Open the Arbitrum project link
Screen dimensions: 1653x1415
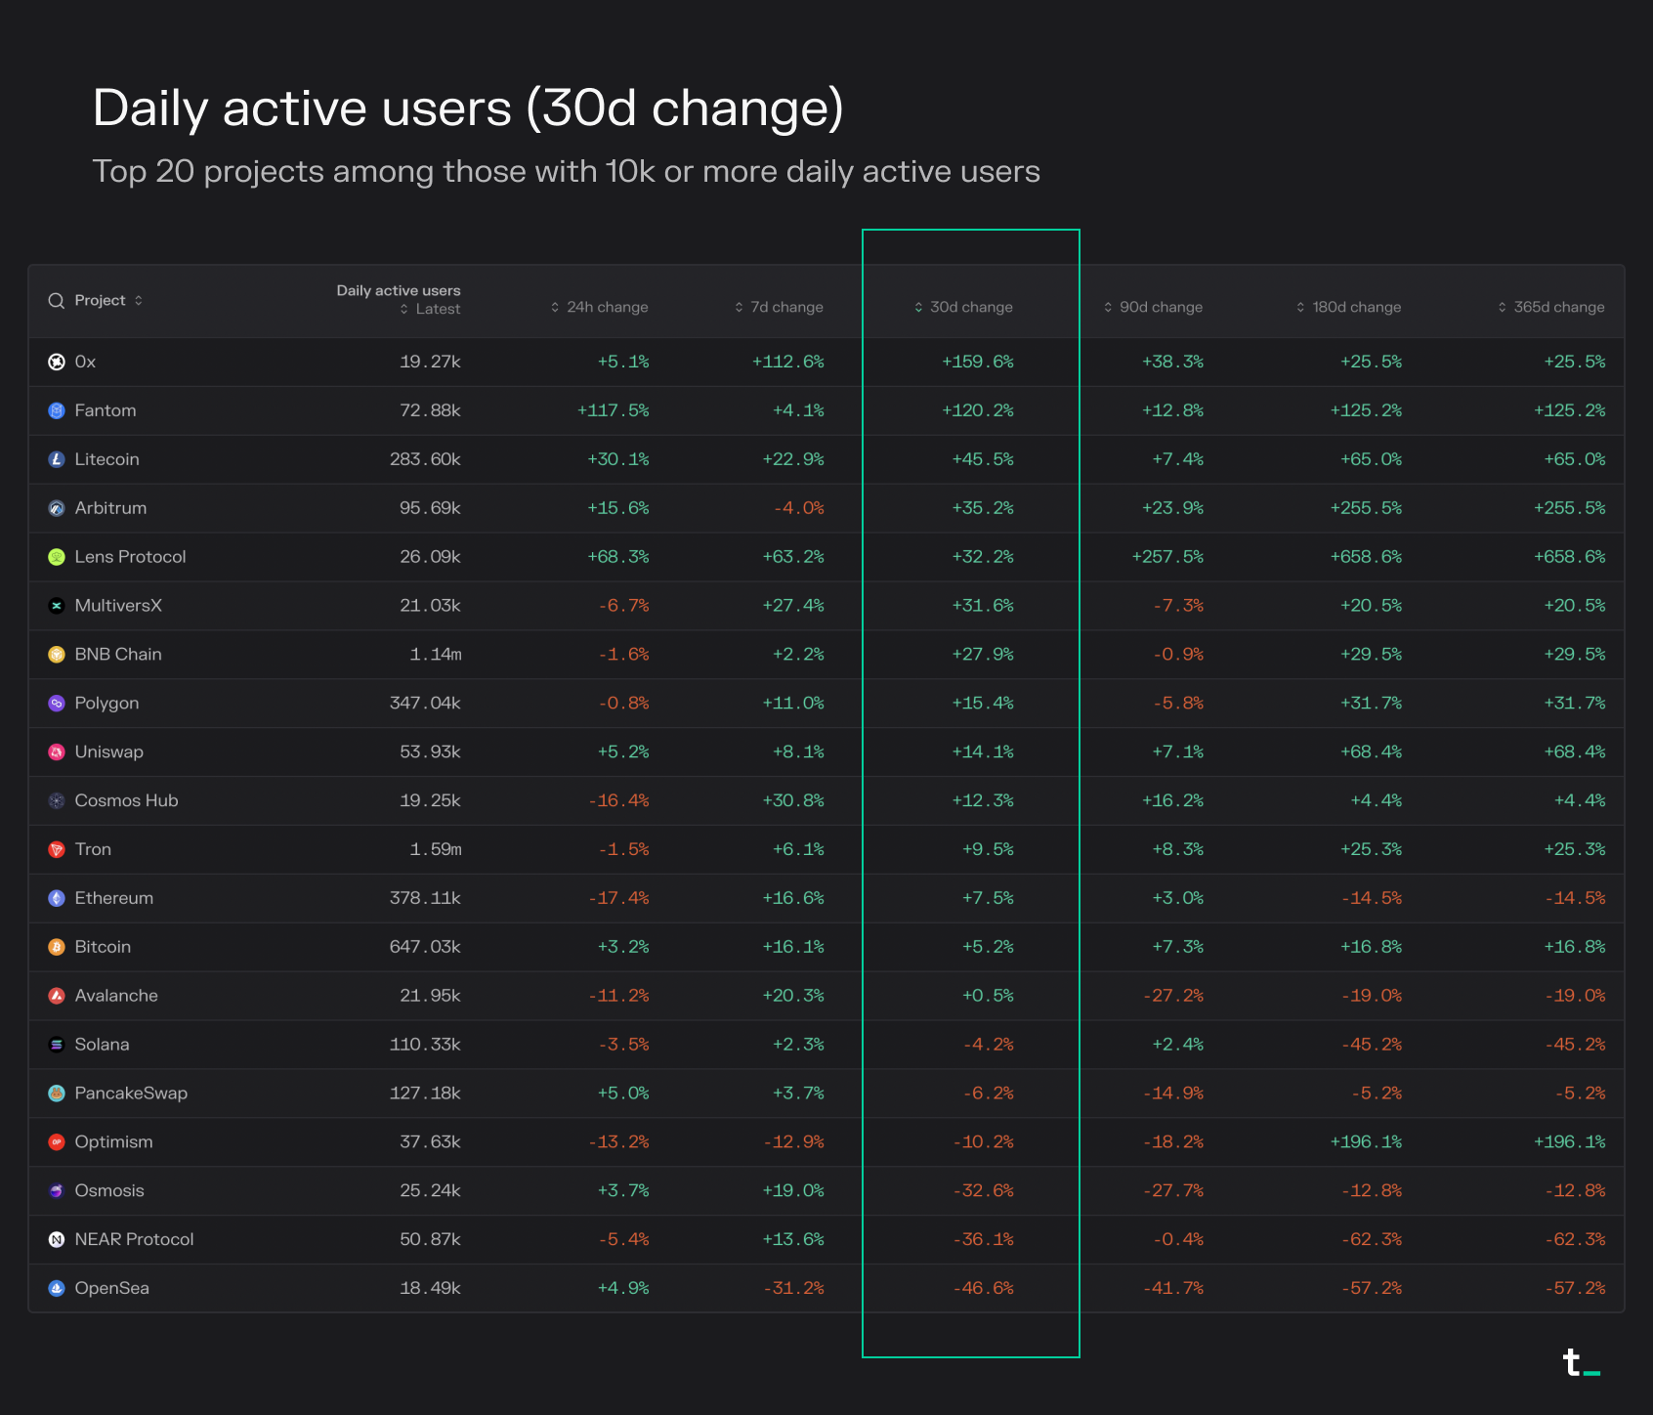tap(110, 508)
